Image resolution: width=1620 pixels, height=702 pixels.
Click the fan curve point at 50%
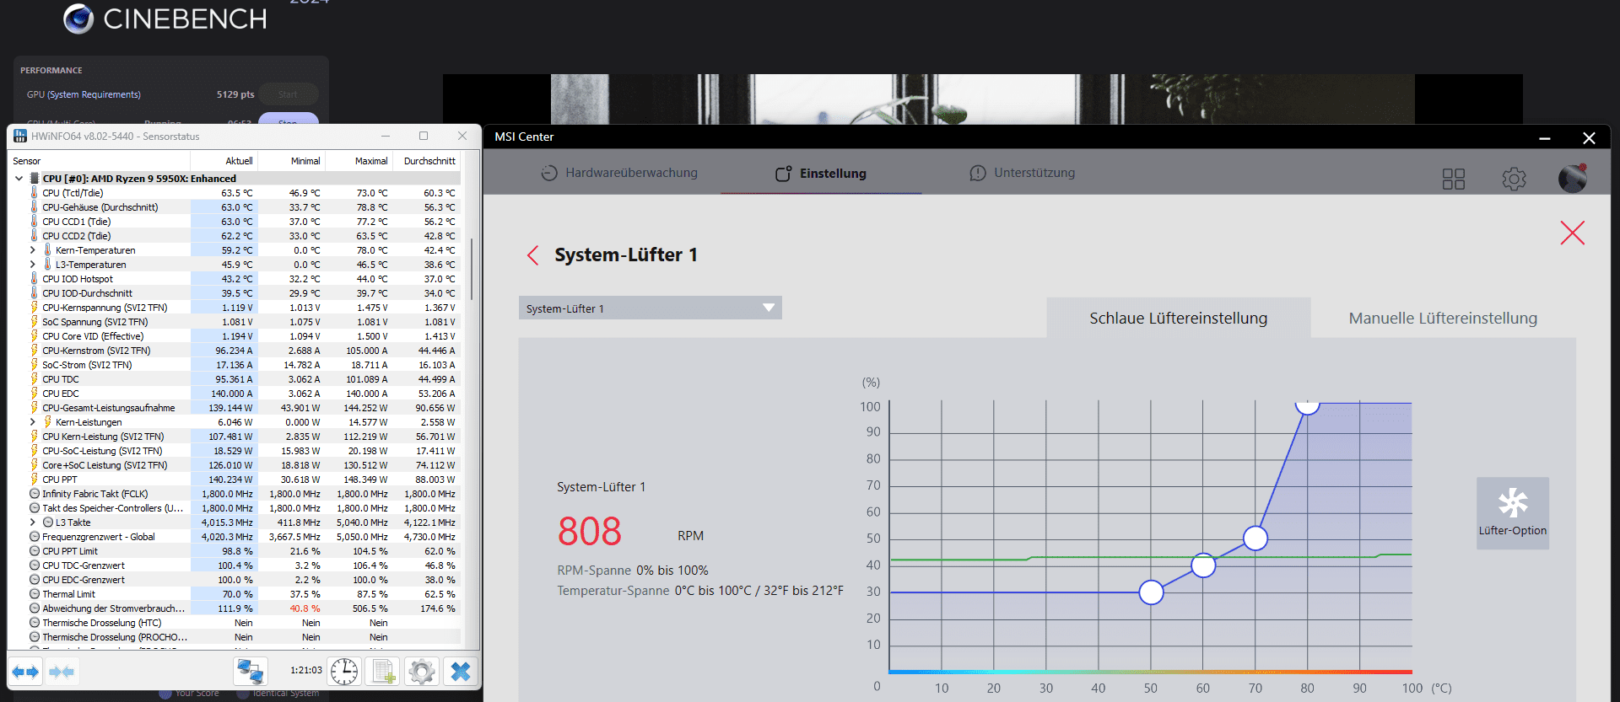pos(1255,538)
